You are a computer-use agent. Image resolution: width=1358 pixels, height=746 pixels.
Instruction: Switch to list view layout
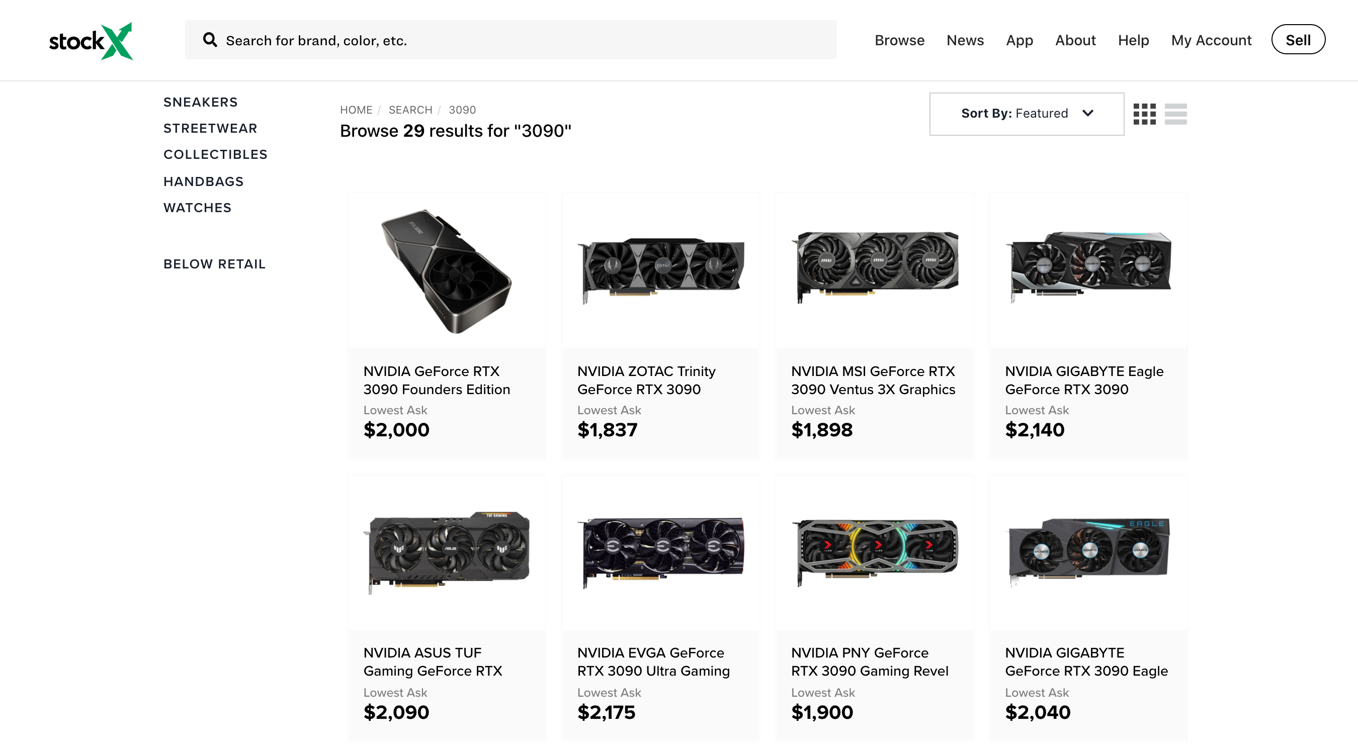[1175, 114]
